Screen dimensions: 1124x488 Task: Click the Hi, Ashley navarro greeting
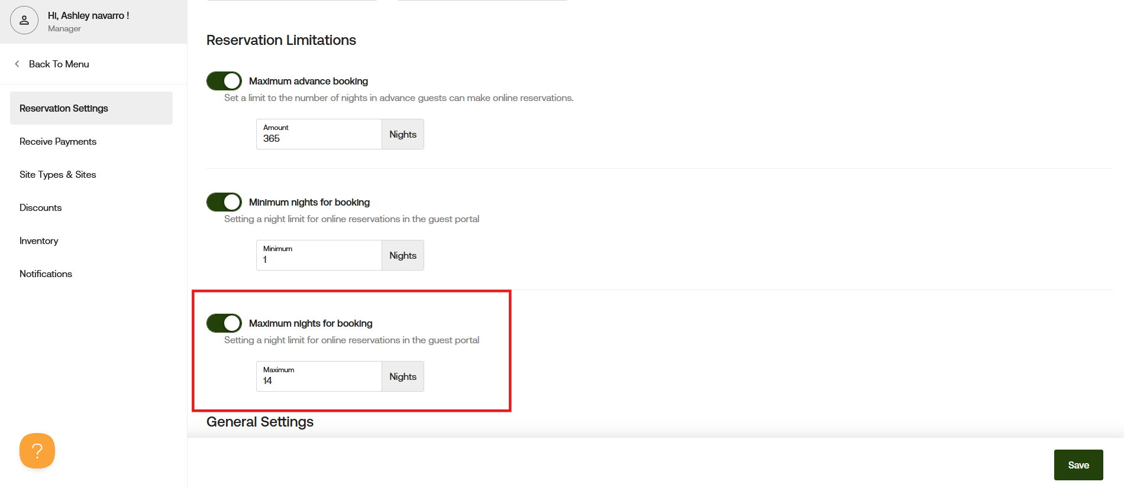(x=88, y=15)
